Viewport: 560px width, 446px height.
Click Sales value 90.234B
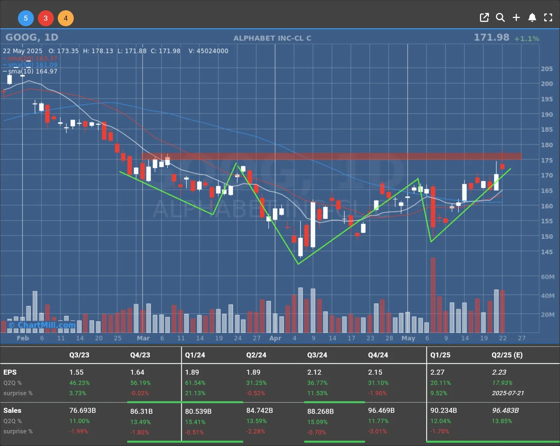tap(444, 410)
